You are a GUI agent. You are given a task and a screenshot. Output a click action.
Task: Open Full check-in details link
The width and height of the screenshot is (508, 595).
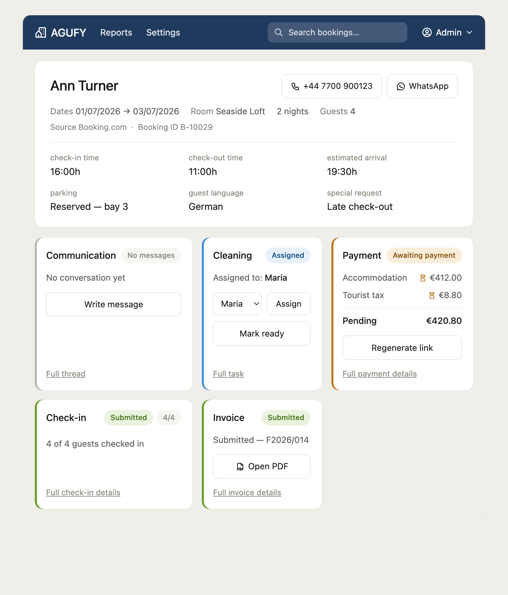83,492
